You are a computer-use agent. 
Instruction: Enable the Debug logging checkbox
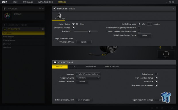click(x=156, y=74)
